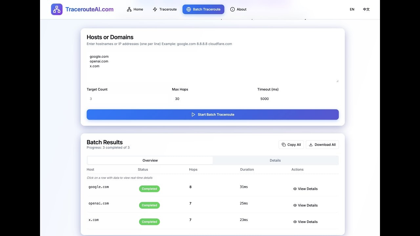
Task: Click the TracerouteAI network logo icon
Action: click(x=57, y=9)
